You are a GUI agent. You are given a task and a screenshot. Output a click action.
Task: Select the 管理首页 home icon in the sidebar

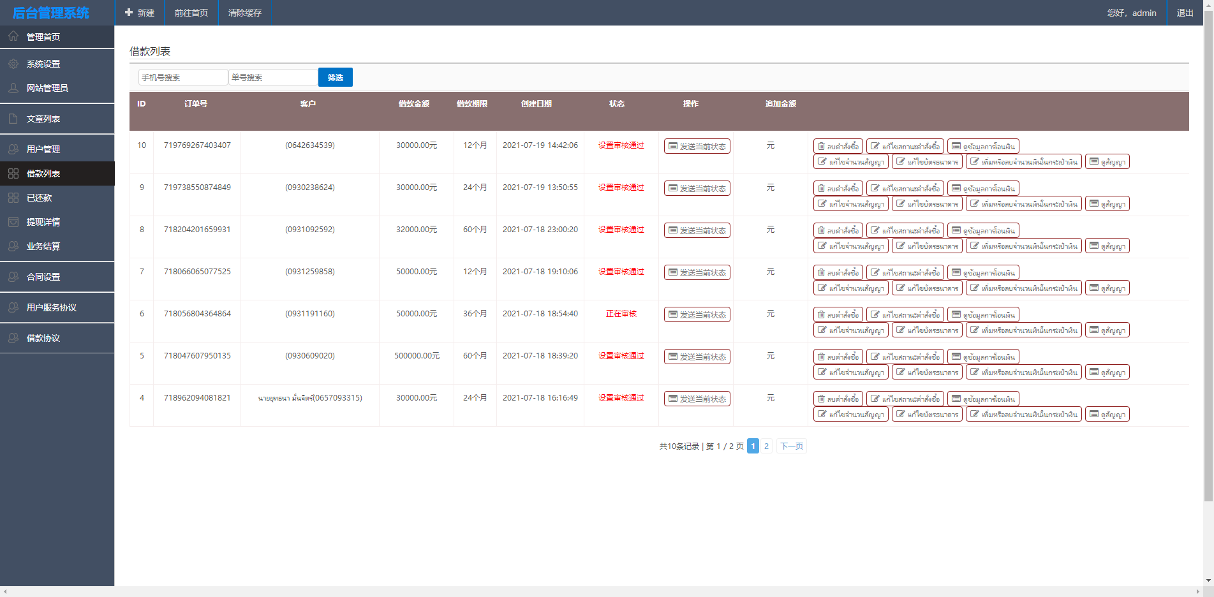tap(13, 36)
